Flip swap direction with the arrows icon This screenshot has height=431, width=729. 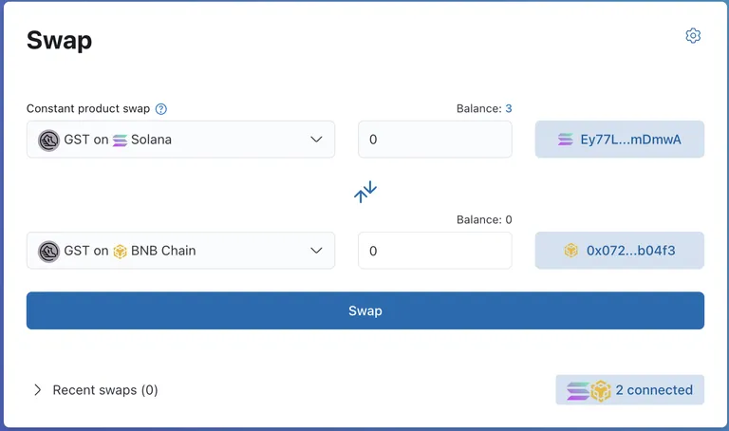pyautogui.click(x=365, y=192)
